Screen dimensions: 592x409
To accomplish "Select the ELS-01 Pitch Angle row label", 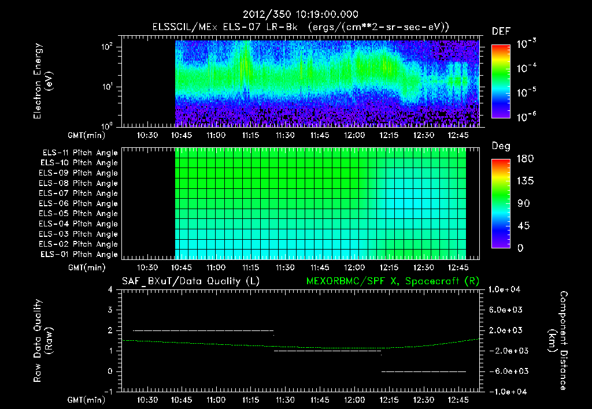I will point(79,254).
